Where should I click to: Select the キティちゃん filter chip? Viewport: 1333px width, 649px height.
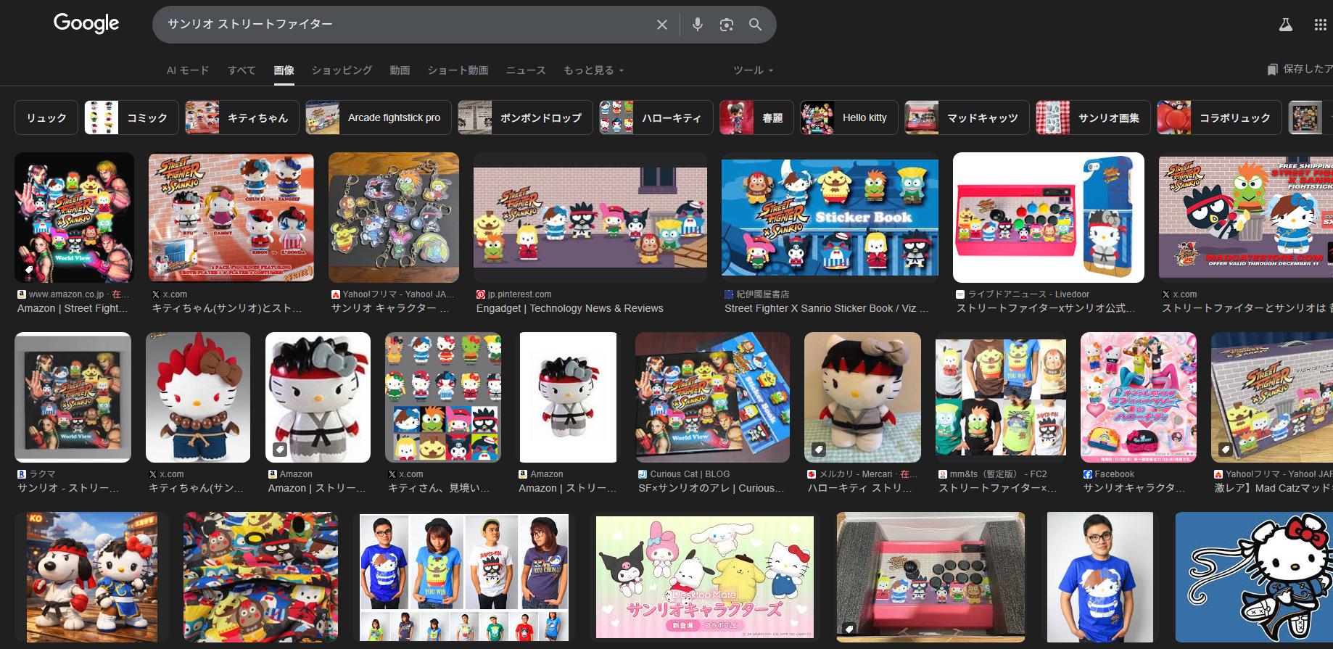point(242,117)
